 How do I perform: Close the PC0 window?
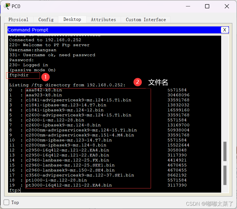coord(226,6)
